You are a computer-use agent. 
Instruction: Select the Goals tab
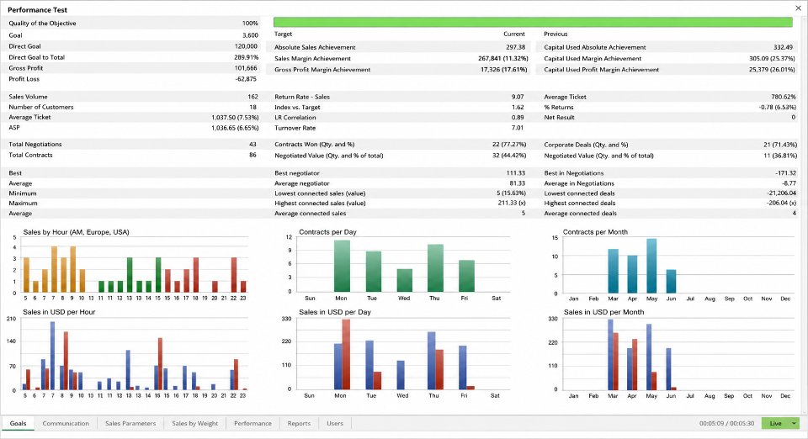18,423
